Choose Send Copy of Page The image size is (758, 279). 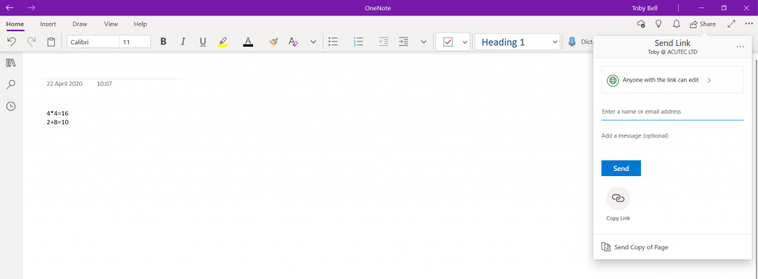click(x=634, y=247)
